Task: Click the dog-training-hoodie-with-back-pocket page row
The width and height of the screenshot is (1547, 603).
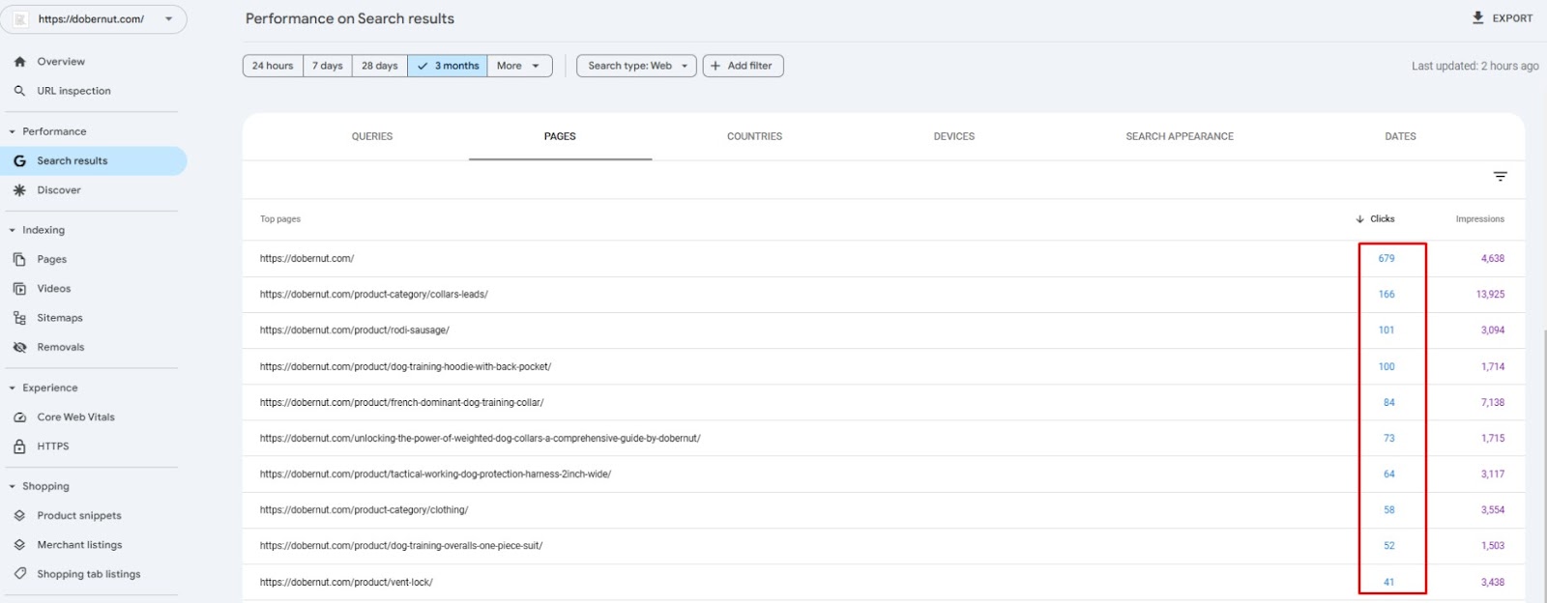Action: click(x=884, y=367)
